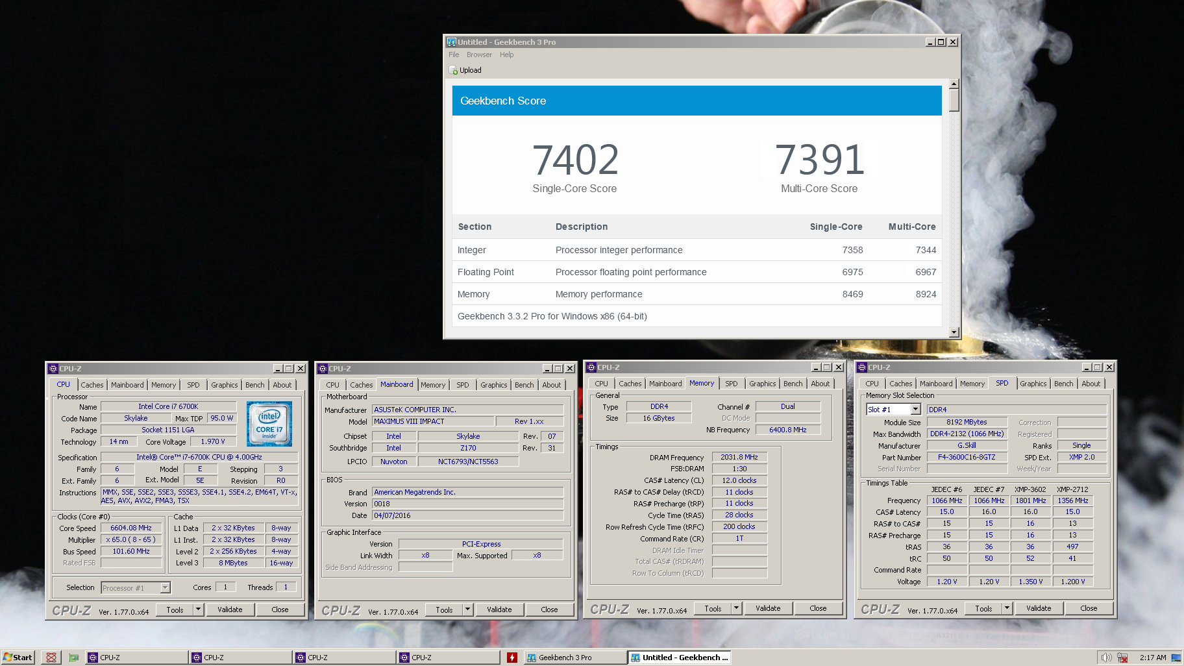Click the 7391 multi-core score
The width and height of the screenshot is (1184, 666).
click(820, 160)
